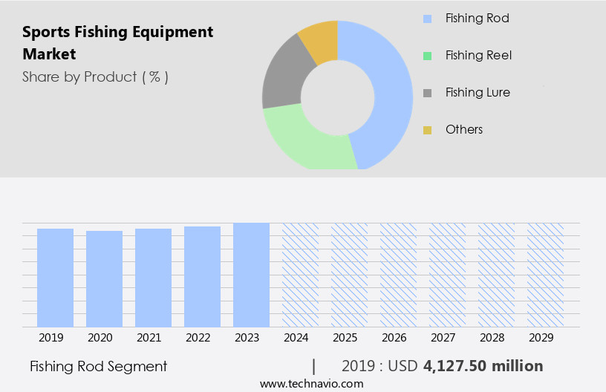Open the www.technavio.com link
The width and height of the screenshot is (606, 392).
(x=311, y=384)
